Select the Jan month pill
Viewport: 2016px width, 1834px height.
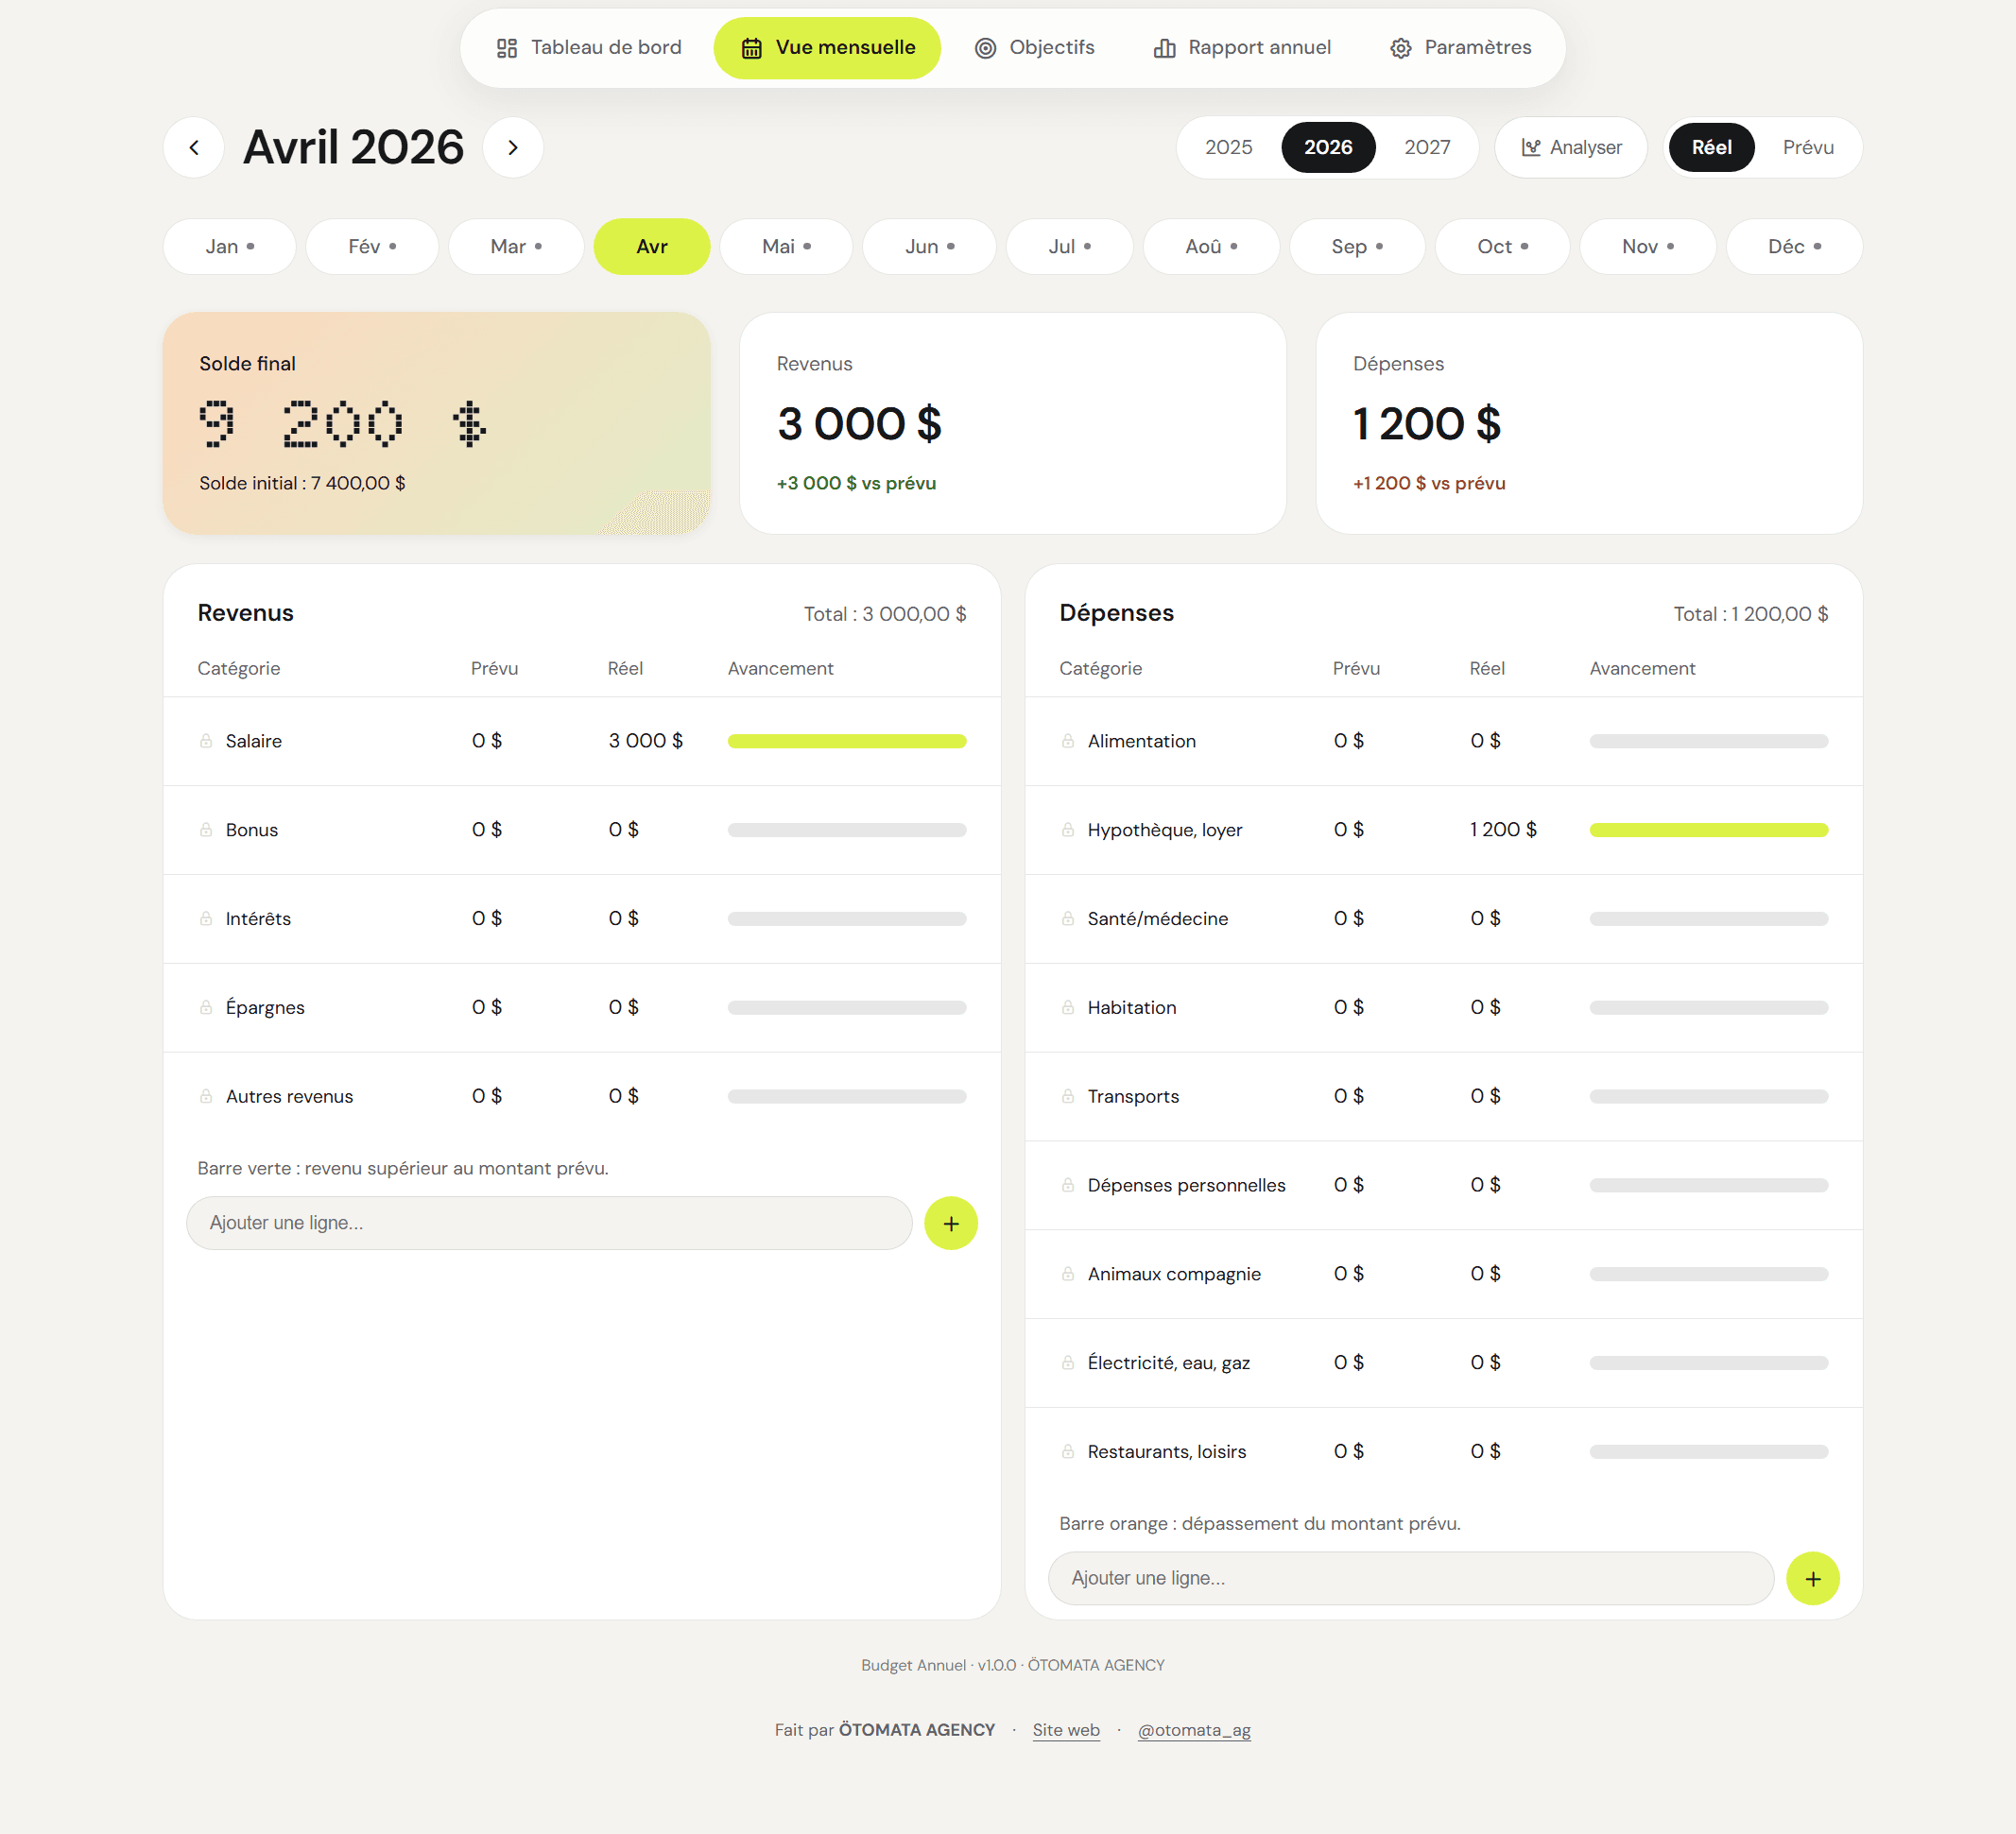point(230,247)
